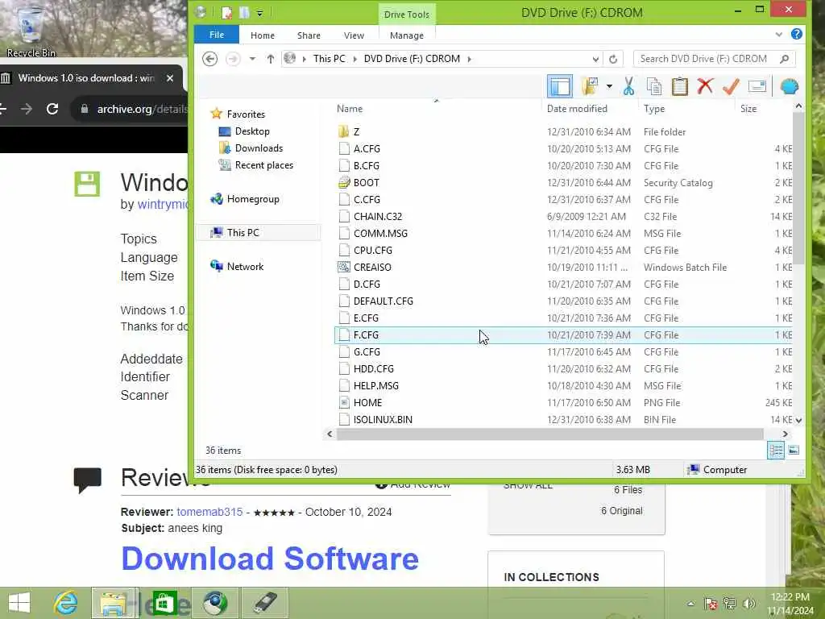Select Desktop under Favorites
Viewport: 825px width, 619px height.
252,131
